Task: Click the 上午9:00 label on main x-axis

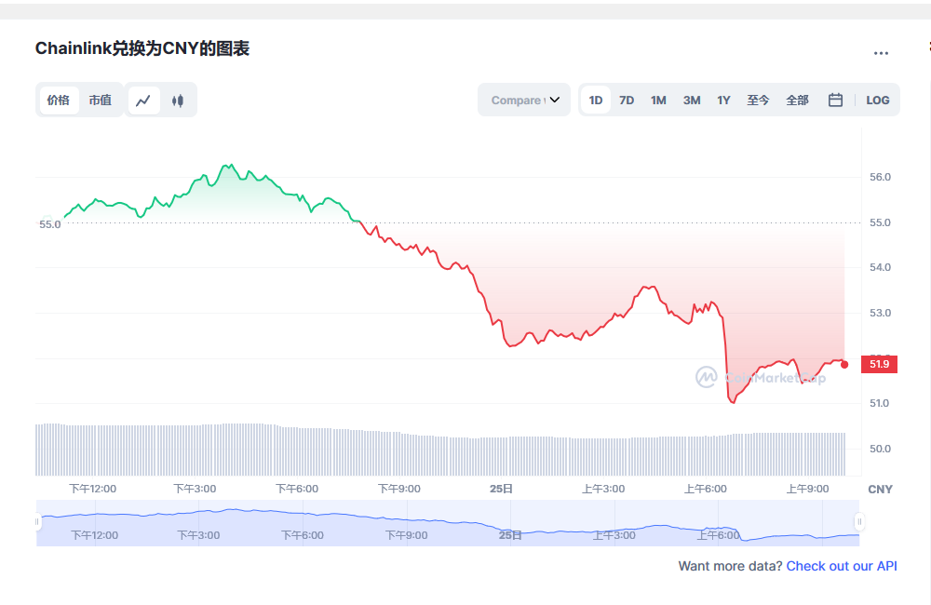Action: click(807, 489)
